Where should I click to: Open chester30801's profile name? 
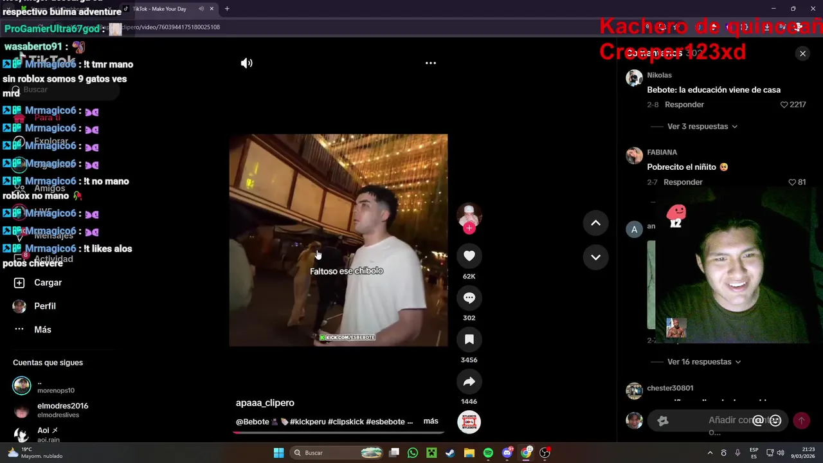(x=670, y=388)
